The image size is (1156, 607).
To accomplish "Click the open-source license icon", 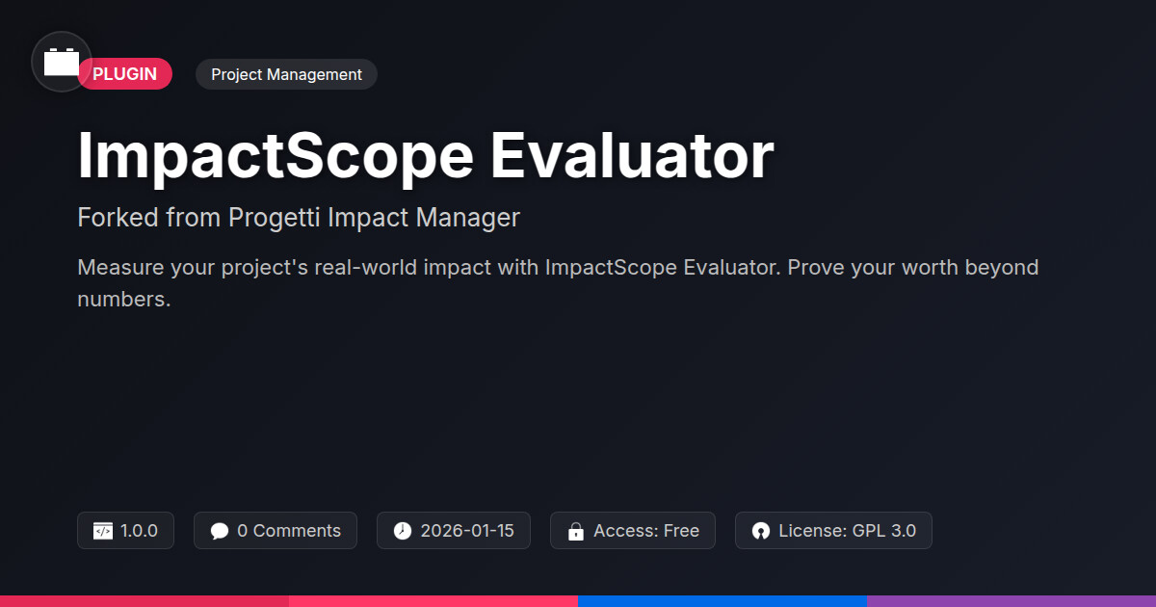I will point(761,531).
